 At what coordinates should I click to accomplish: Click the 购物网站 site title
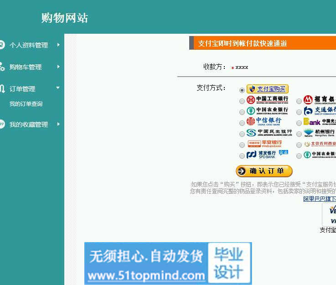point(65,18)
